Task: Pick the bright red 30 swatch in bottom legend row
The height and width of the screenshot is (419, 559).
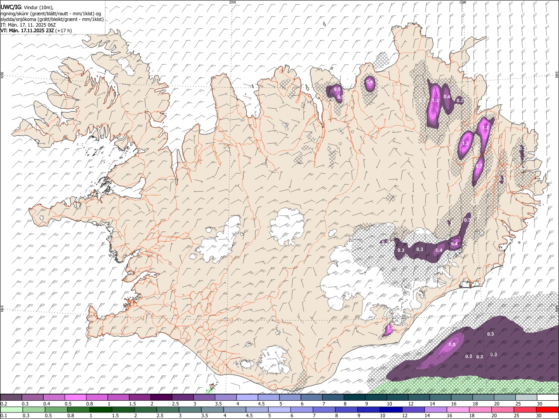Action: tap(548, 410)
